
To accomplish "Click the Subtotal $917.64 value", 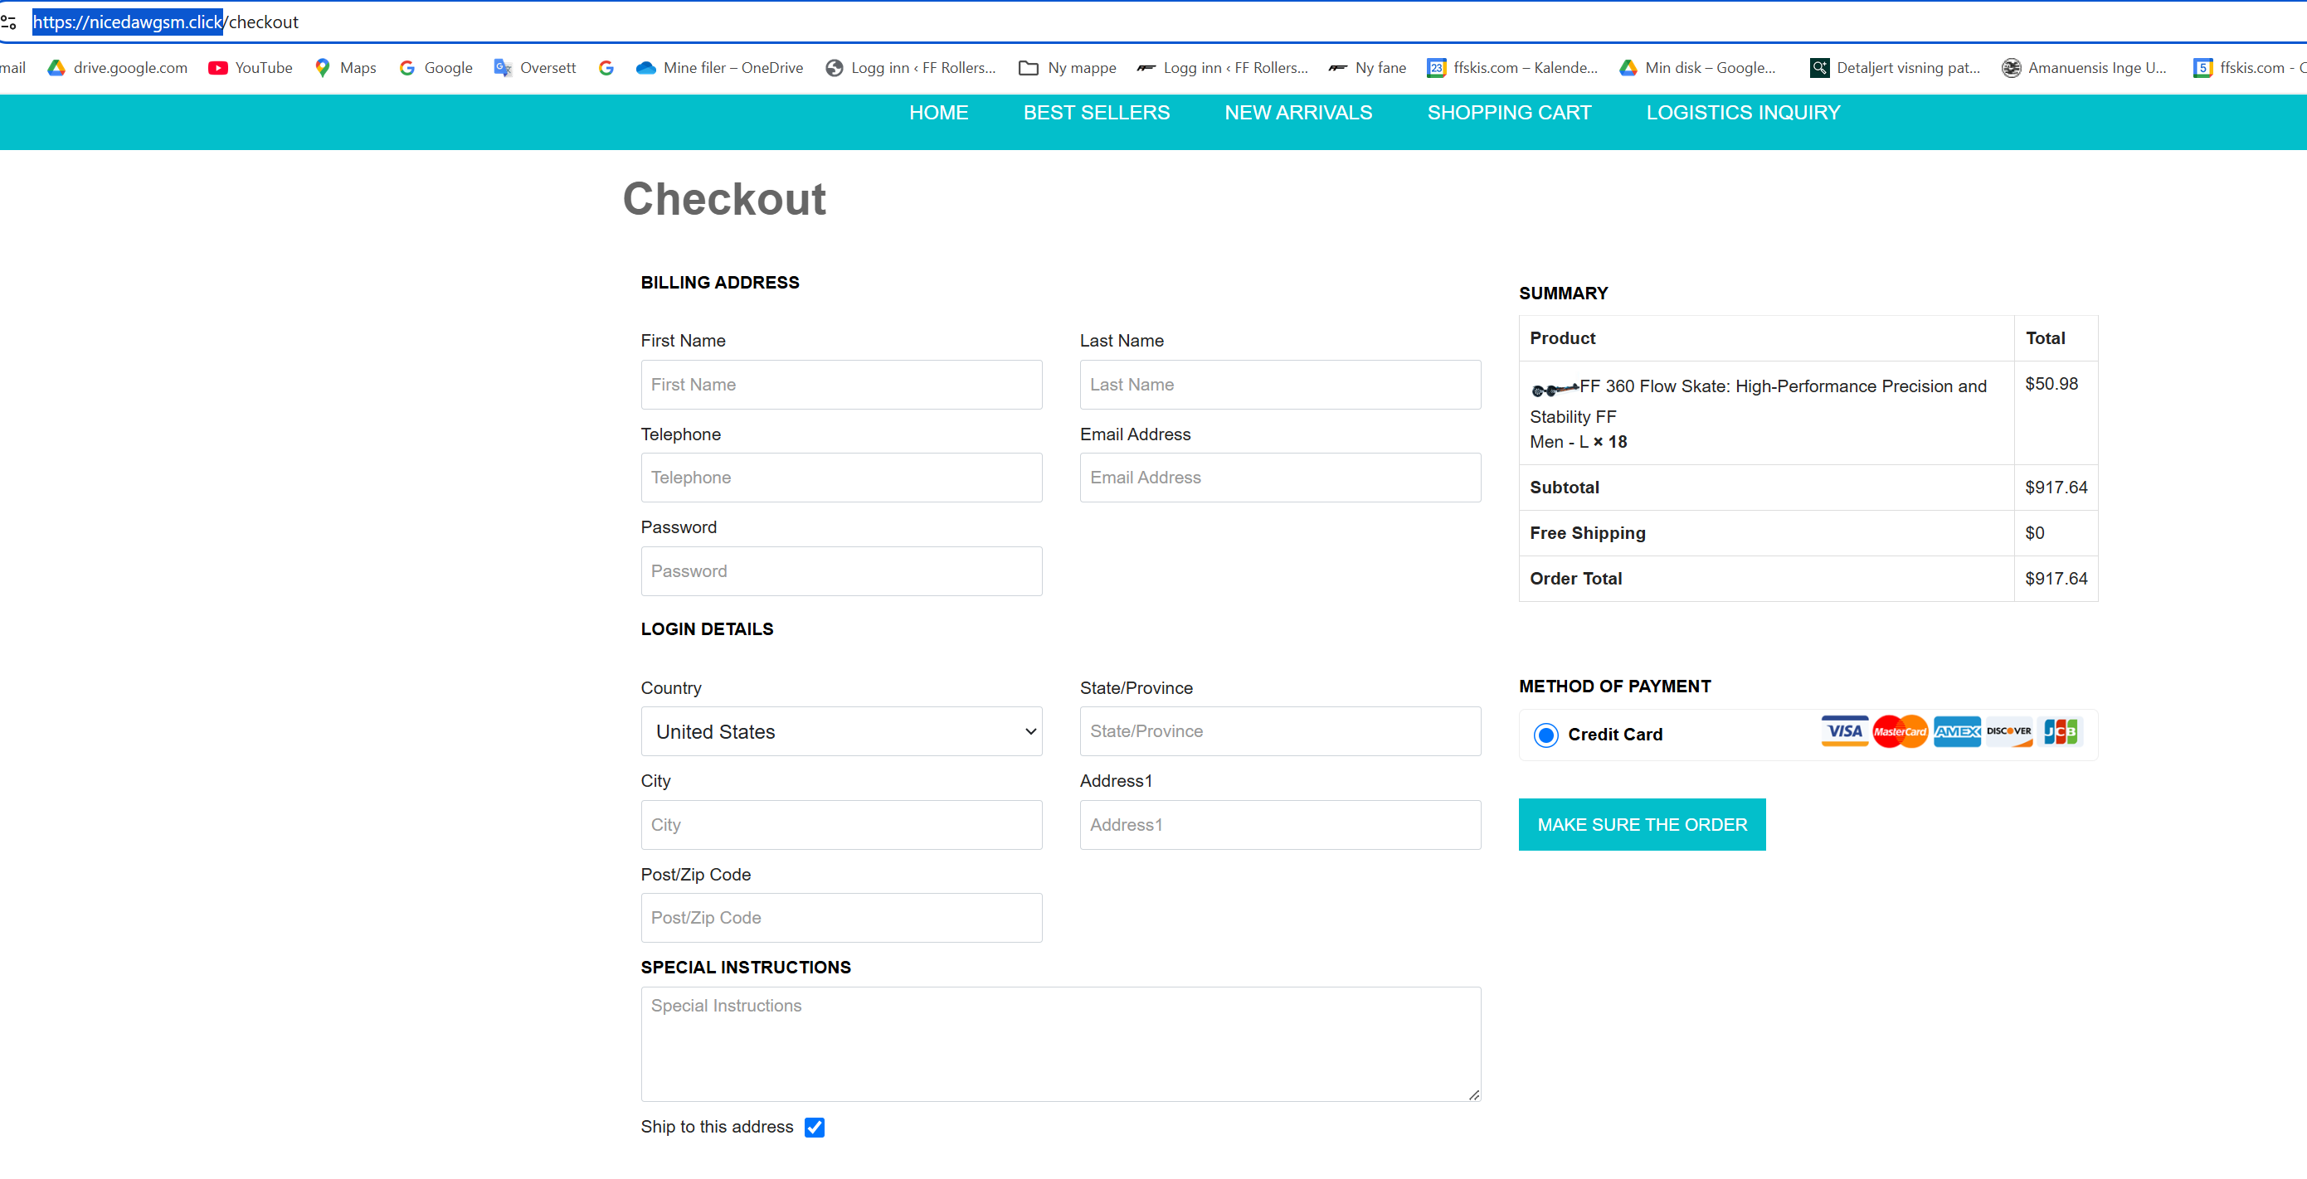I will [2056, 488].
